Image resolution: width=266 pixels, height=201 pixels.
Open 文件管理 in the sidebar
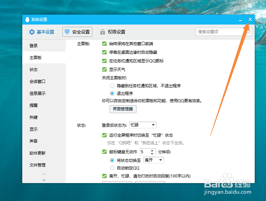pos(44,165)
